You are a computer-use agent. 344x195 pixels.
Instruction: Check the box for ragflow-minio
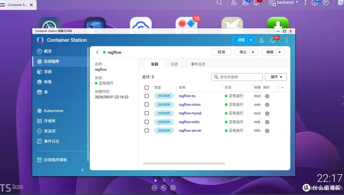coord(147,105)
